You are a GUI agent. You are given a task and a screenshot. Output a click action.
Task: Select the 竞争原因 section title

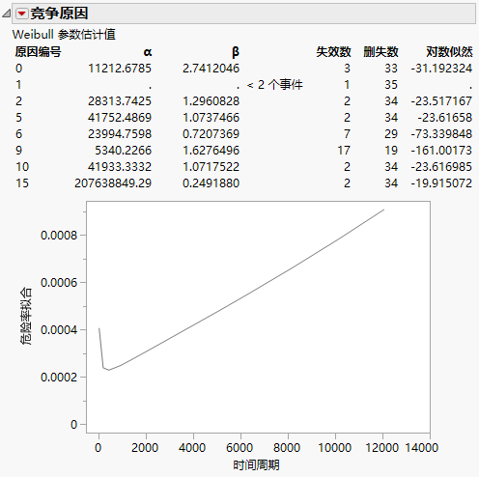tap(59, 14)
